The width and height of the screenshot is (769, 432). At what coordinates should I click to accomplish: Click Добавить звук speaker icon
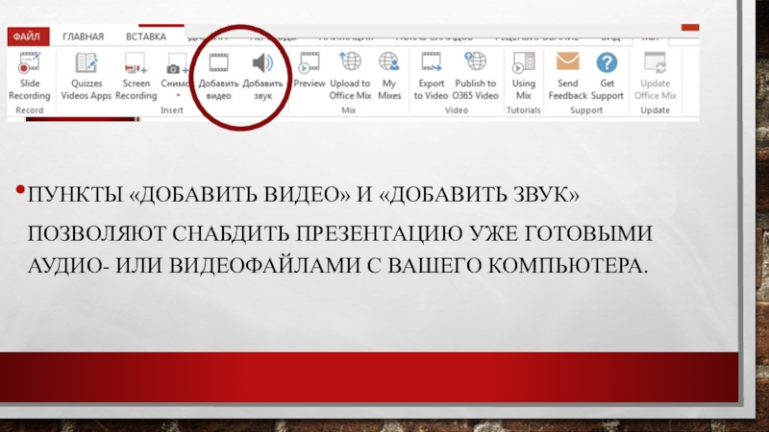[262, 65]
